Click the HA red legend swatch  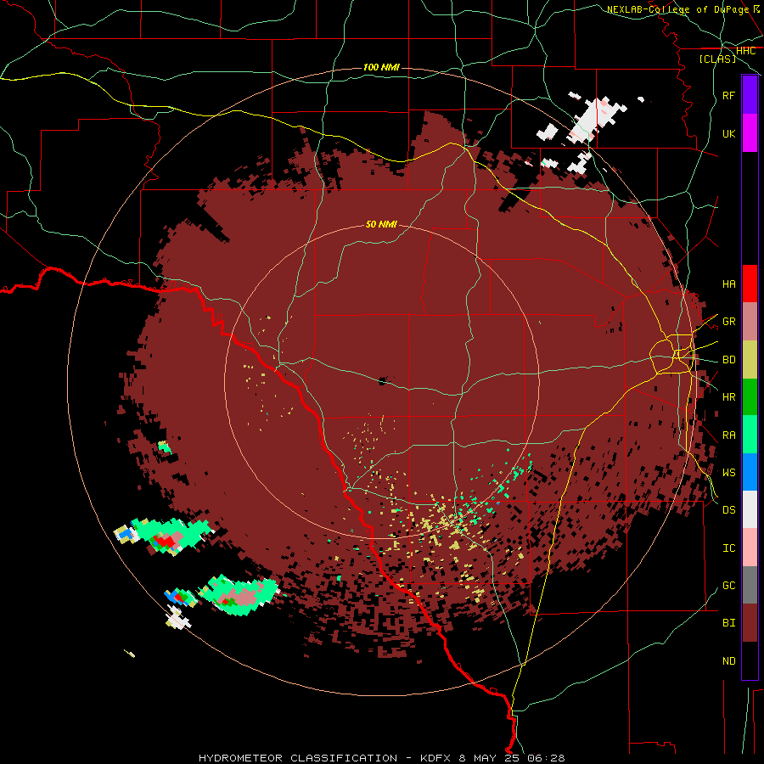tap(750, 284)
